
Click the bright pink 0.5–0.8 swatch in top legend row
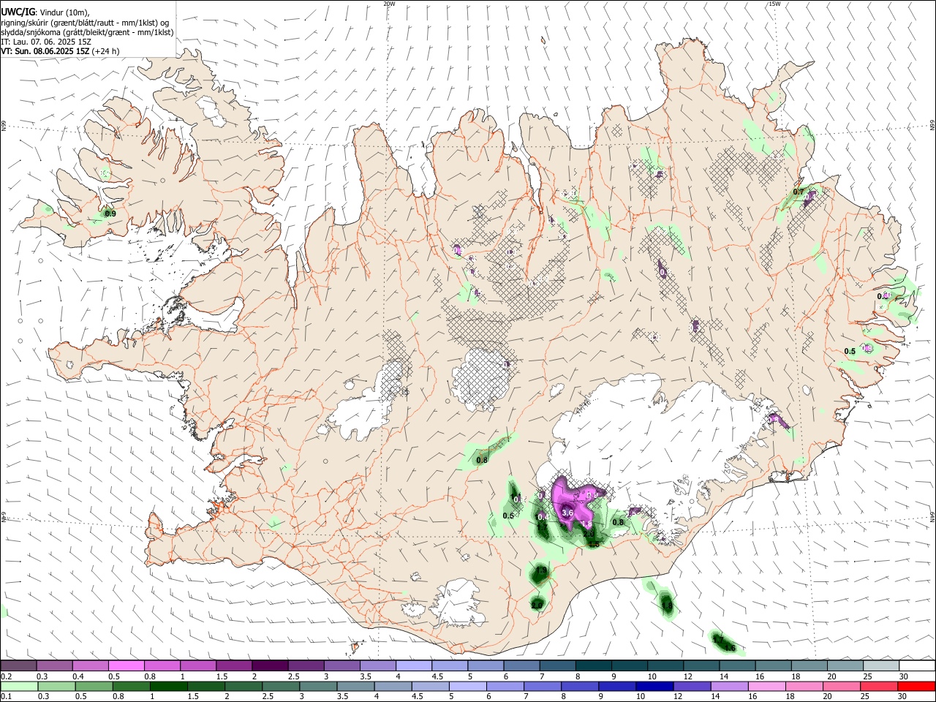coord(127,665)
